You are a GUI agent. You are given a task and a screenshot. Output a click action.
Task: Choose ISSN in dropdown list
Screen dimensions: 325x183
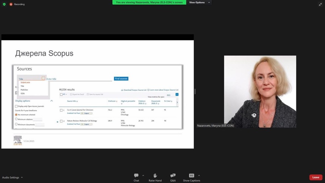[x=23, y=94]
